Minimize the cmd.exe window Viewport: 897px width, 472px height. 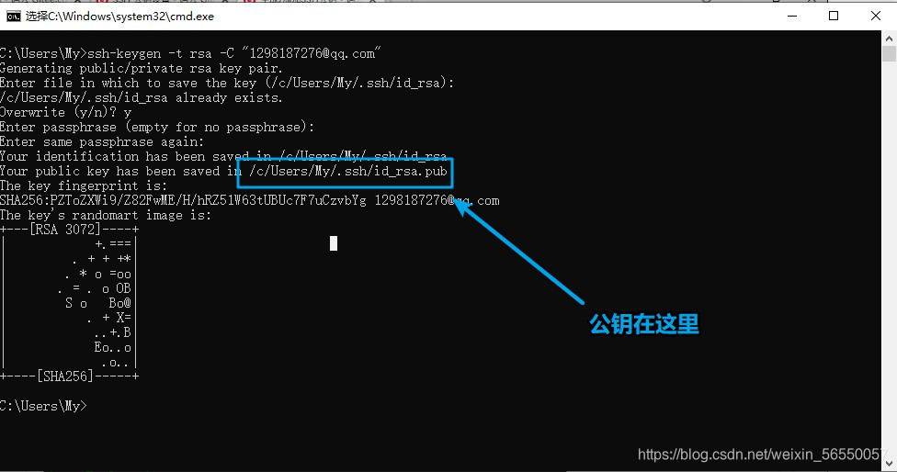pyautogui.click(x=792, y=16)
